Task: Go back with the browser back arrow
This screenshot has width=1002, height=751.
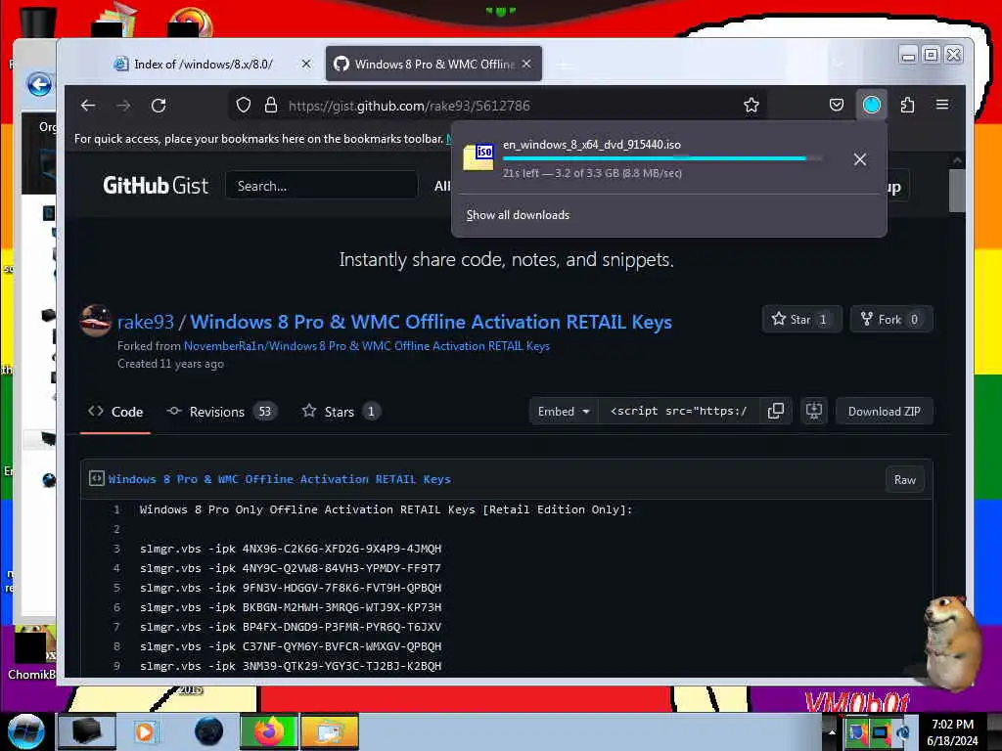Action: tap(88, 106)
